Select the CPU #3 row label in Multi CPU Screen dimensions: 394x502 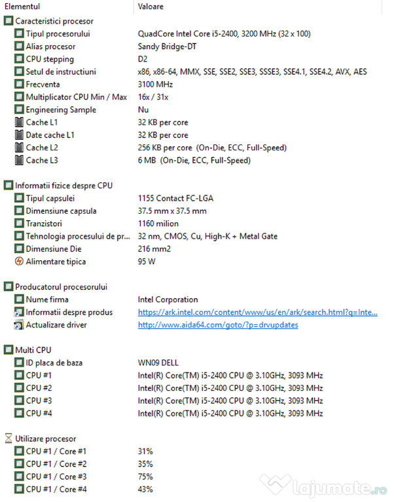(x=39, y=401)
